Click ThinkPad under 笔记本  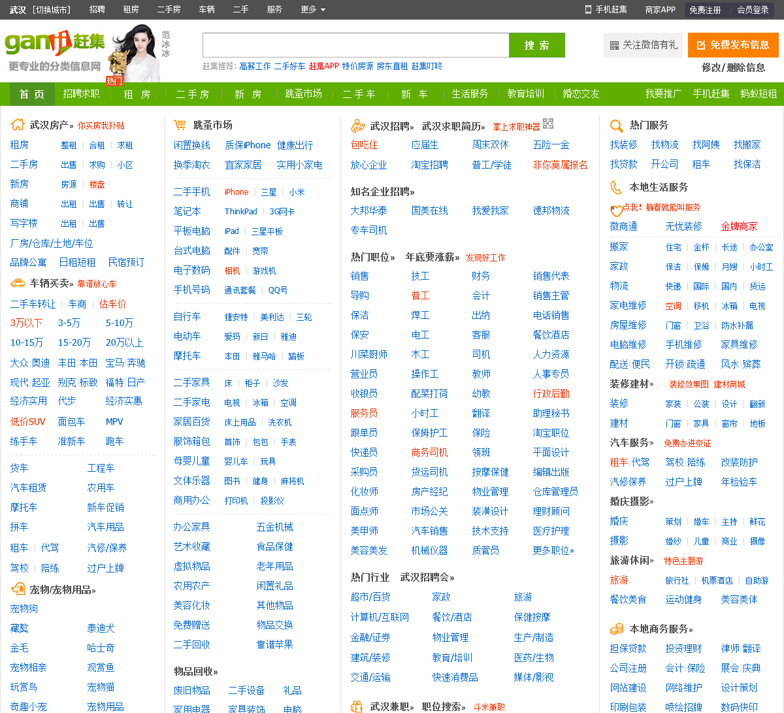click(241, 212)
